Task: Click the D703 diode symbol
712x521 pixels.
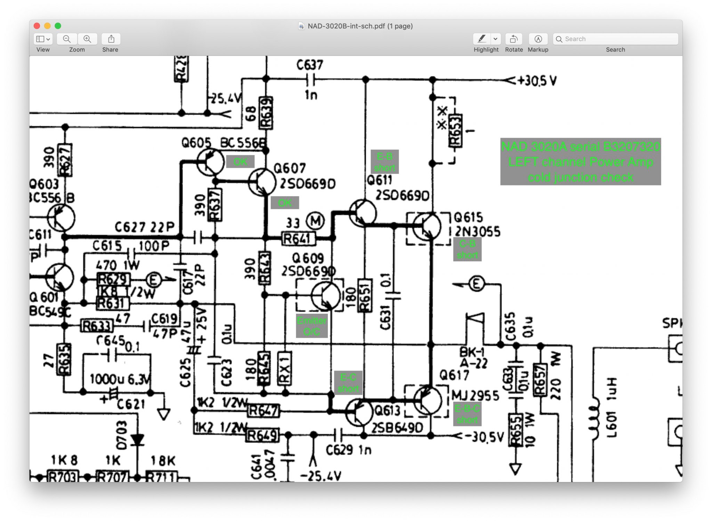Action: tap(137, 440)
